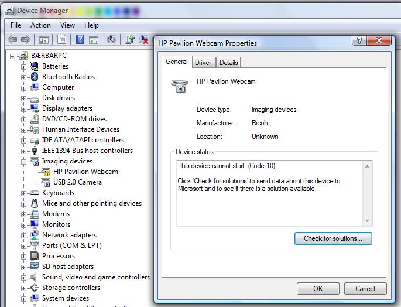Open the Help menu
Screen dimensions: 401x307
point(91,25)
